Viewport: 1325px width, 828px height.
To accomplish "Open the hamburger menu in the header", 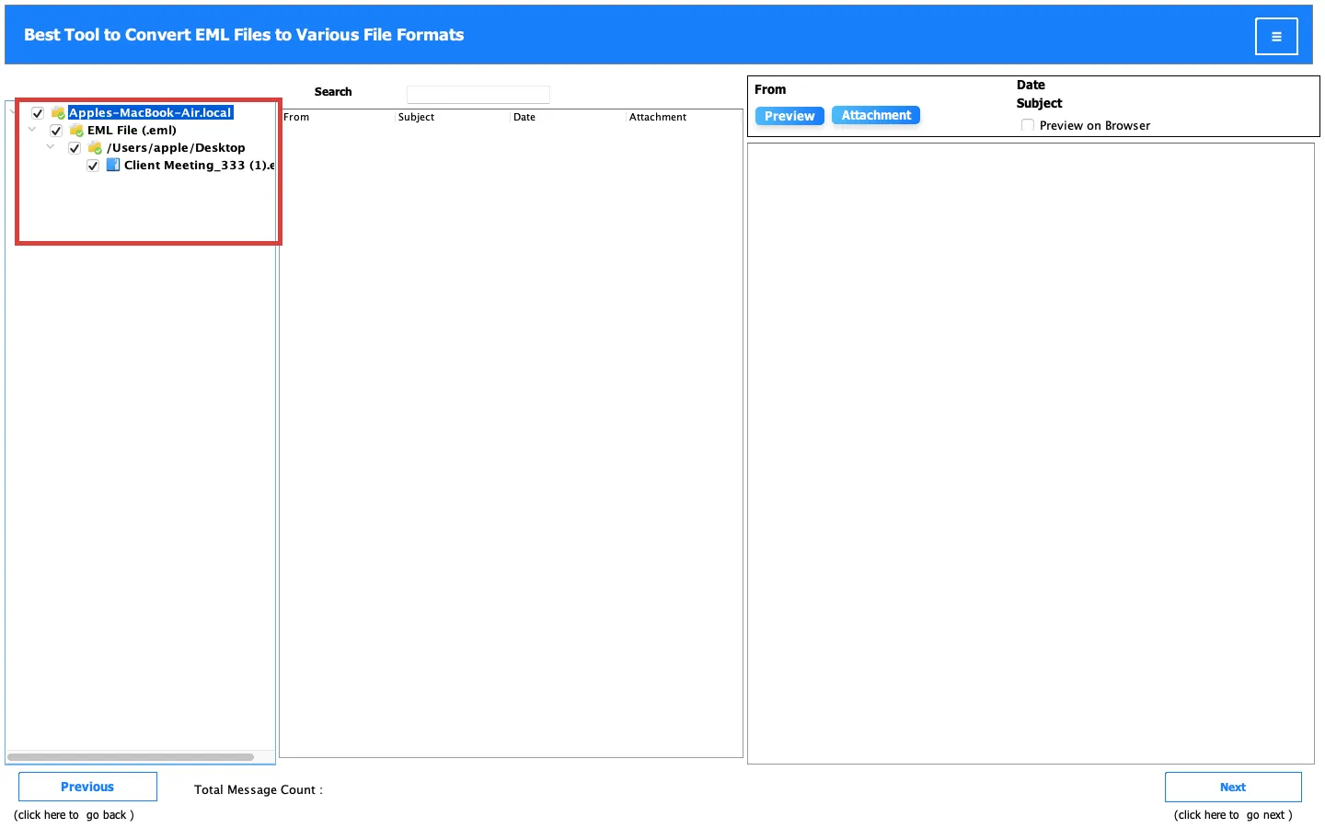I will pos(1276,37).
